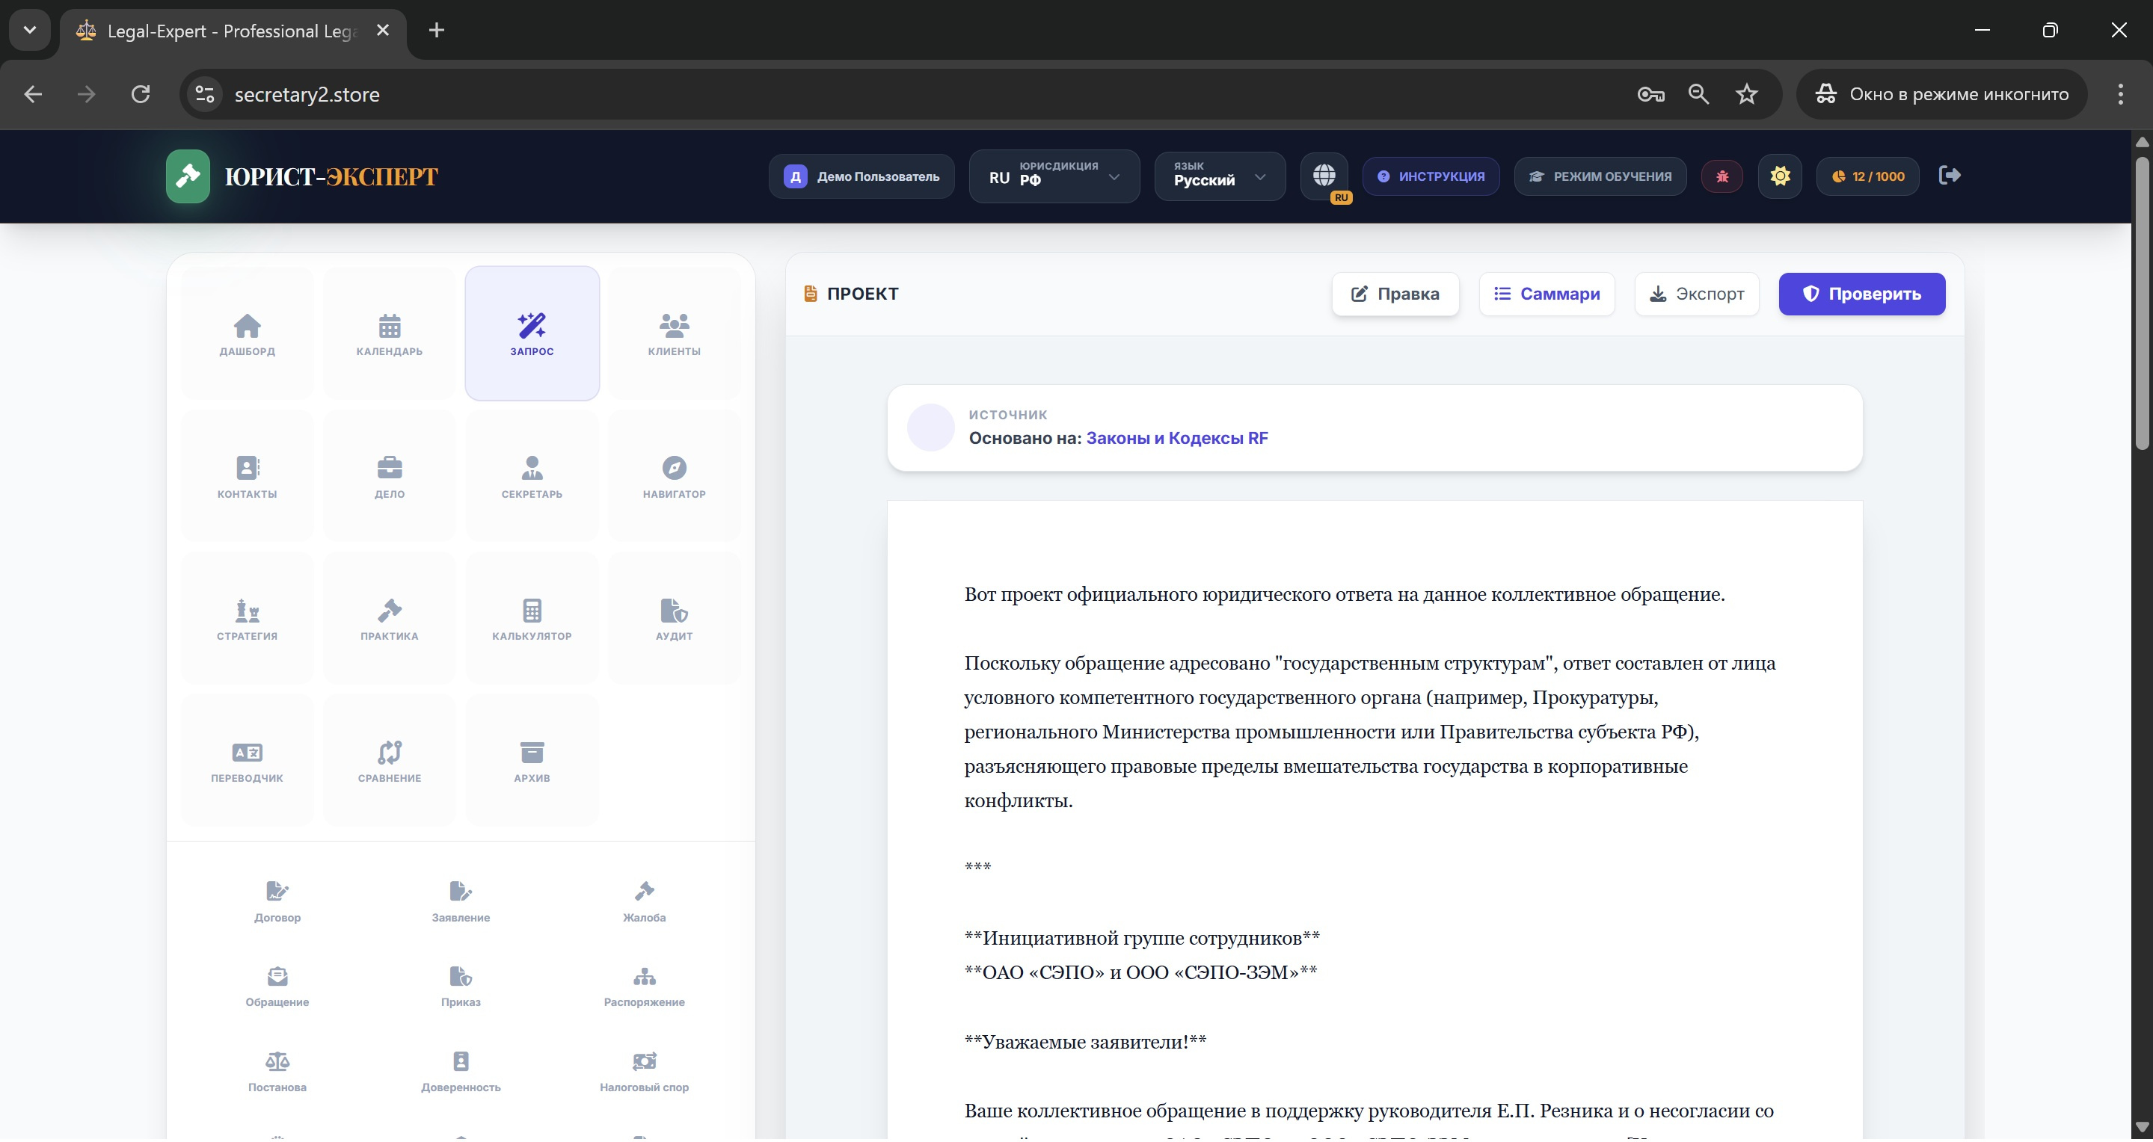
Task: Toggle Режим обучения training mode
Action: pos(1600,176)
